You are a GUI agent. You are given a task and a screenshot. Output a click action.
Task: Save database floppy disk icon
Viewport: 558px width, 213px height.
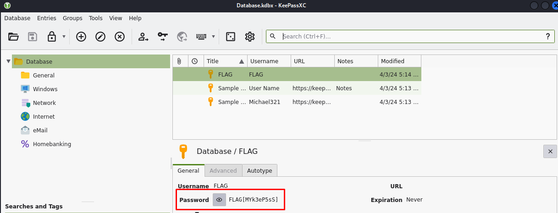pyautogui.click(x=33, y=37)
